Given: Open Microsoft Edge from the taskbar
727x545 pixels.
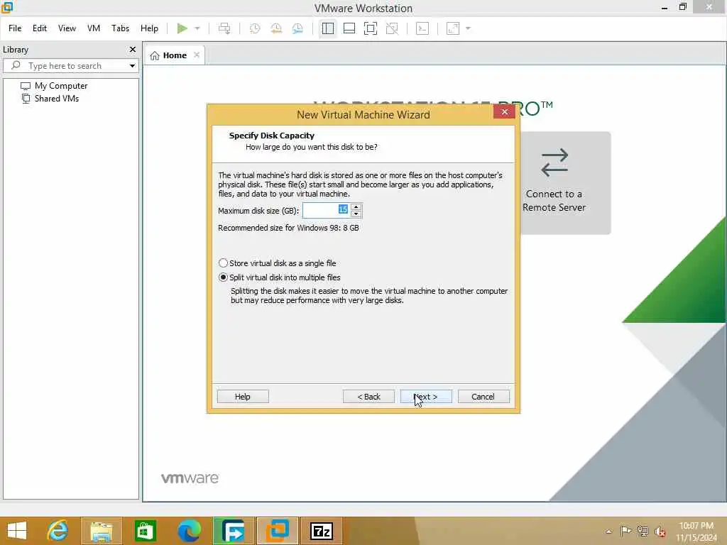Looking at the screenshot, I should [189, 531].
